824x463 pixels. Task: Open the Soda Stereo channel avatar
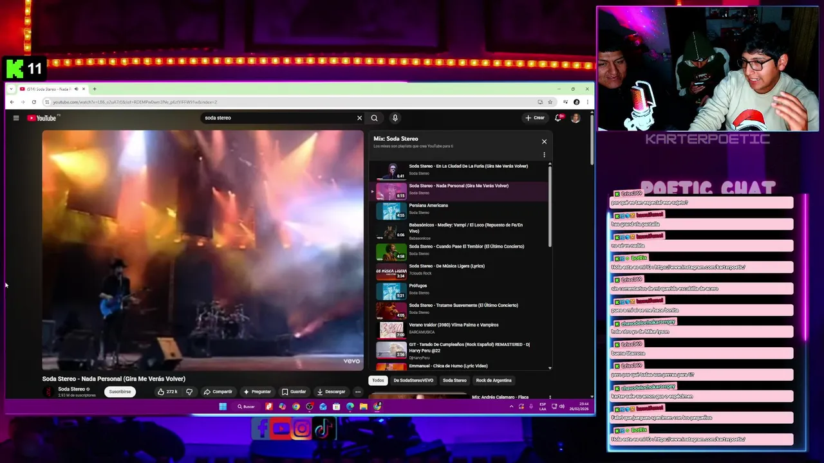48,392
